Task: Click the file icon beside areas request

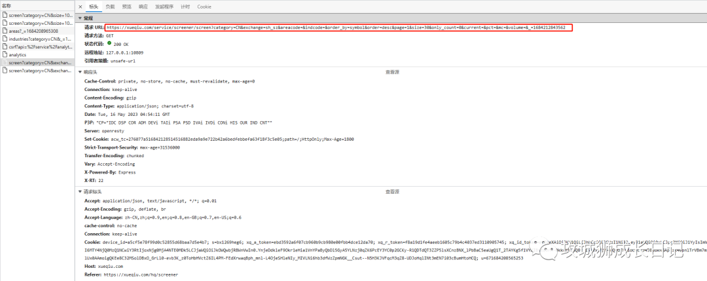Action: click(x=5, y=31)
